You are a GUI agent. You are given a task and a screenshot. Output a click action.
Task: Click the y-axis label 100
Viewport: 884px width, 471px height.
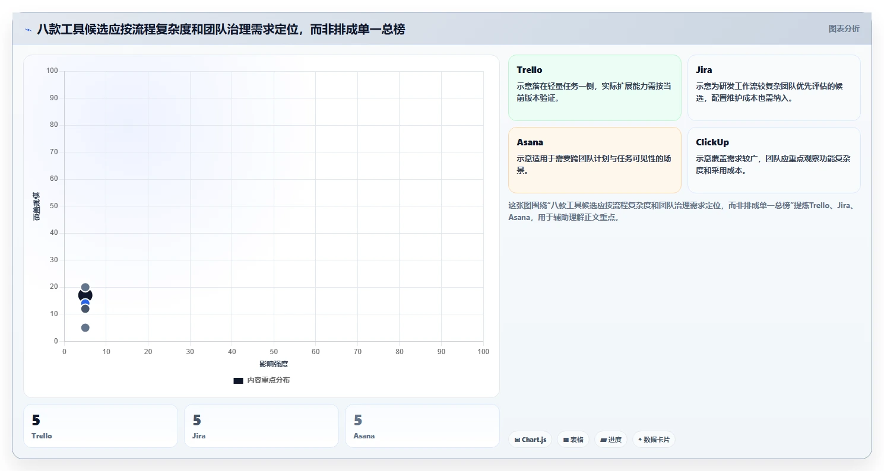[x=52, y=71]
